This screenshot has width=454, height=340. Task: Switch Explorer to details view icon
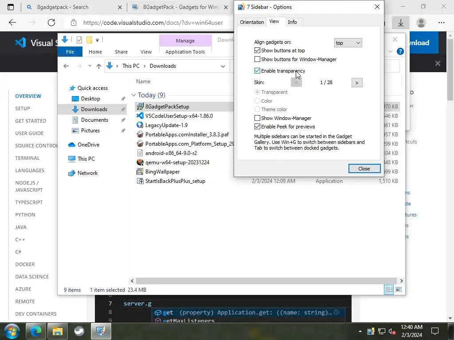pyautogui.click(x=389, y=290)
